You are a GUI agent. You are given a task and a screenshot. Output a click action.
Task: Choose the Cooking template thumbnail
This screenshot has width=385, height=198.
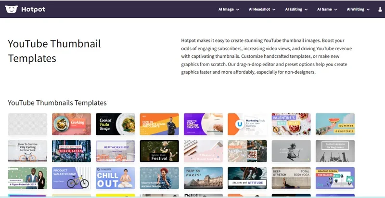pyautogui.click(x=71, y=124)
